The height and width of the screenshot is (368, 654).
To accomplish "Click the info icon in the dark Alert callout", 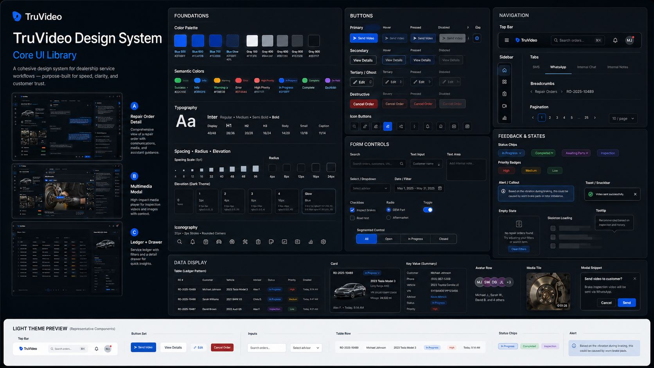I will pyautogui.click(x=503, y=191).
